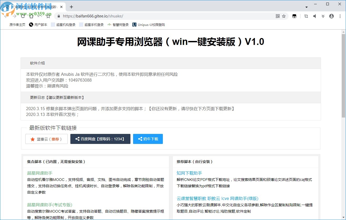This screenshot has height=220, width=346.
Task: Open the 智慧树登录 bookmark icon
Action: click(x=109, y=25)
